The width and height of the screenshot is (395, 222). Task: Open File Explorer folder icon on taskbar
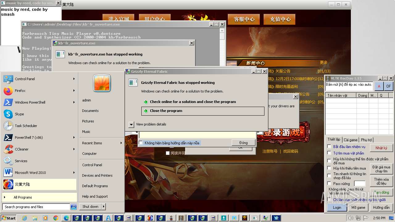[35, 218]
